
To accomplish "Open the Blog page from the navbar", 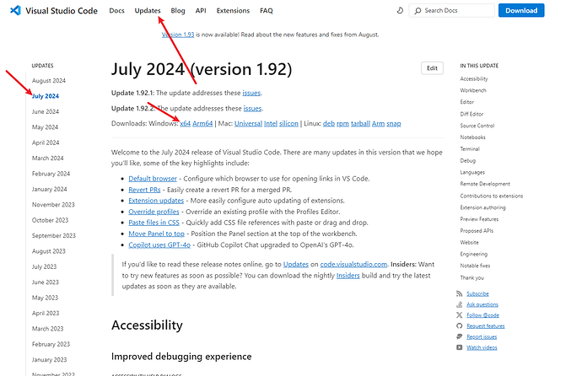I will coord(177,11).
